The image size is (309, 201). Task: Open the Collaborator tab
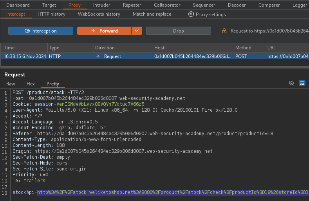click(x=167, y=5)
